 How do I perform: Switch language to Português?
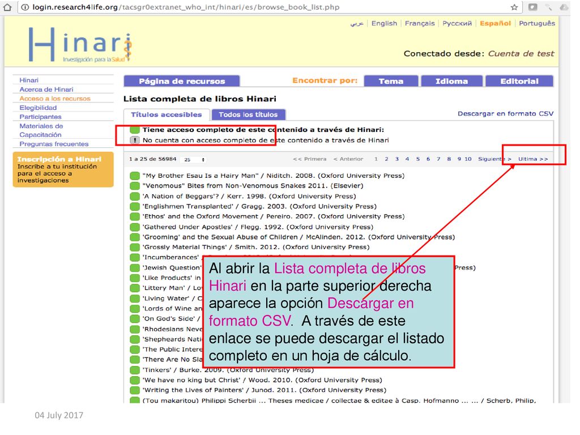pyautogui.click(x=537, y=23)
